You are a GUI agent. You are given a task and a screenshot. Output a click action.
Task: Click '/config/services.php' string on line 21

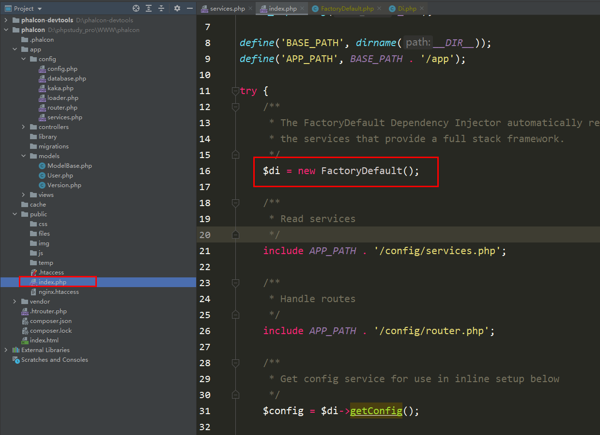(x=437, y=251)
